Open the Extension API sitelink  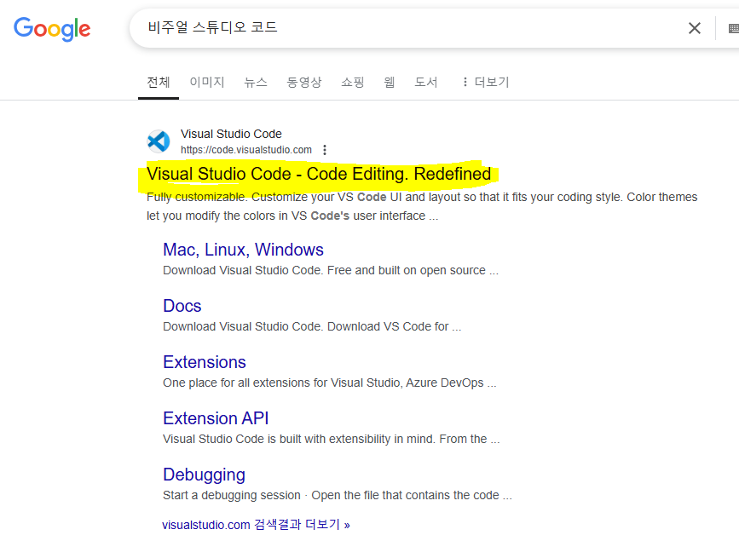(216, 418)
